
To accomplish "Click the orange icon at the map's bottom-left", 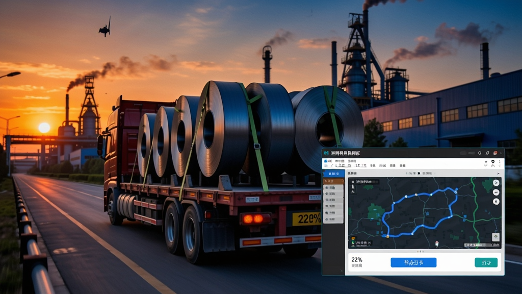I will click(x=353, y=239).
